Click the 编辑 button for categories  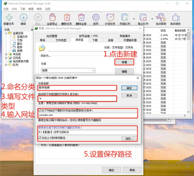click(x=124, y=72)
